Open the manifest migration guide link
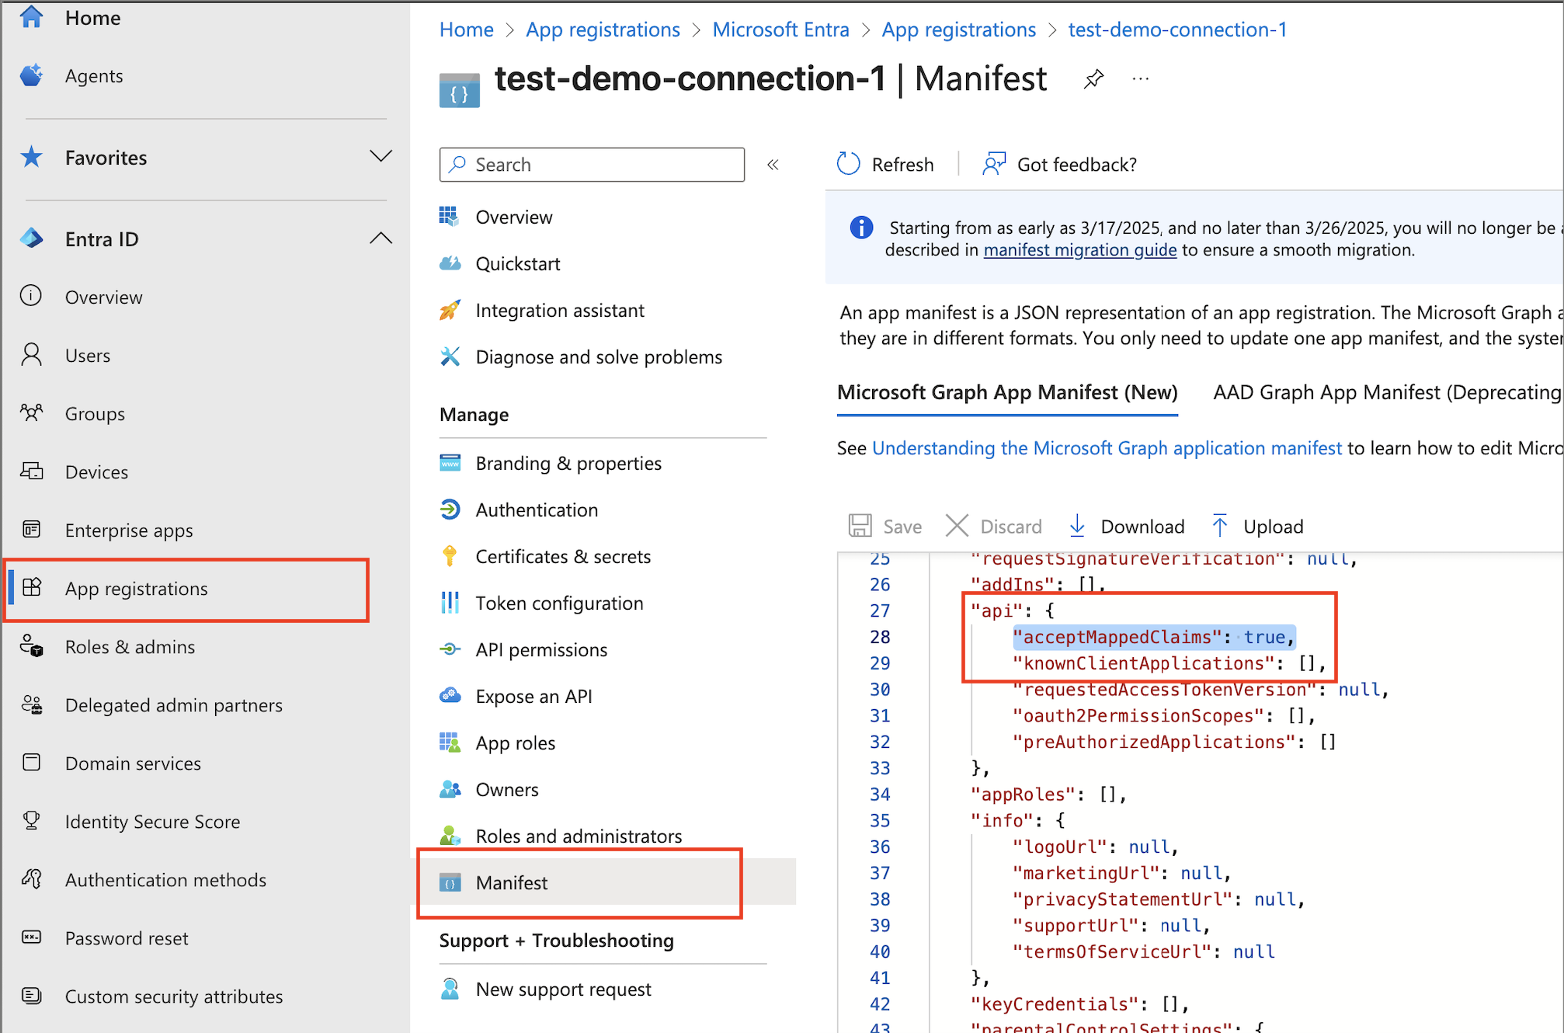 click(1079, 250)
